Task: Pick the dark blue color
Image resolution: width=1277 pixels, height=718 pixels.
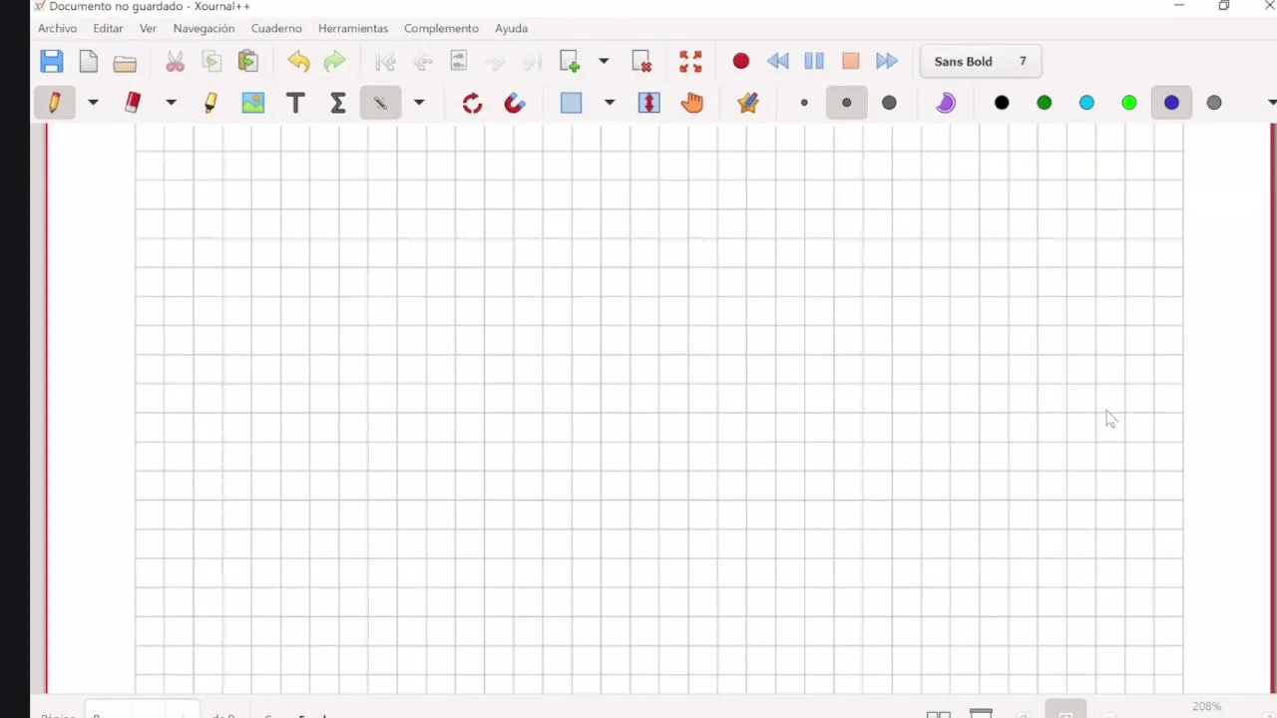Action: coord(1171,103)
